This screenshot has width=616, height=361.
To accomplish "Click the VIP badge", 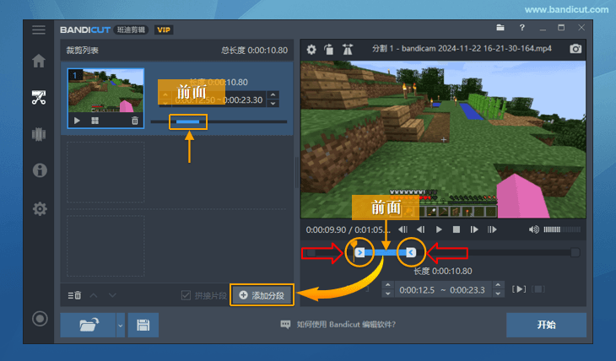I will 164,30.
